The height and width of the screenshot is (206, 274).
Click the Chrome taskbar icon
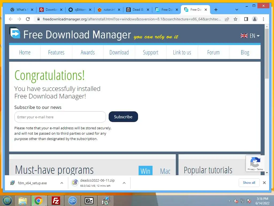[39, 201]
